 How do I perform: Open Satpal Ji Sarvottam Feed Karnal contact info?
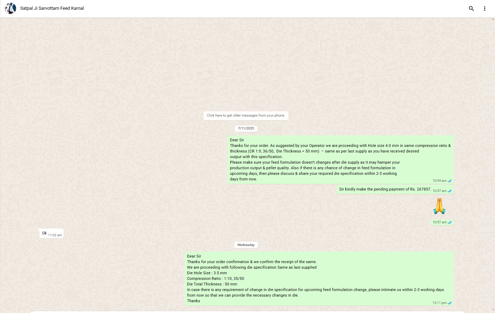point(52,8)
